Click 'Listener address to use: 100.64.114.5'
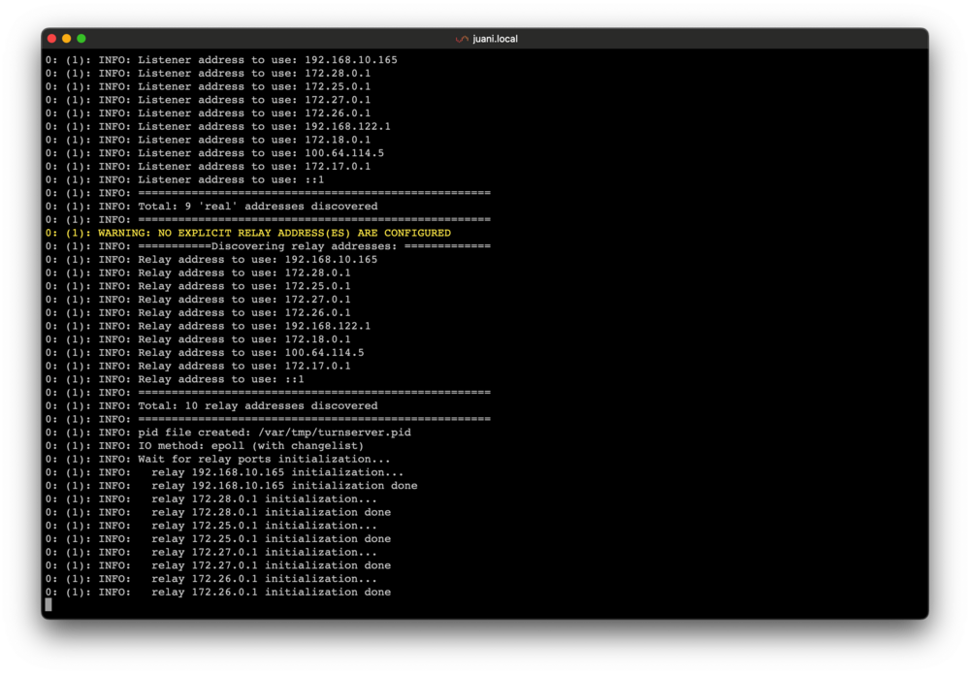The width and height of the screenshot is (970, 674). 261,152
